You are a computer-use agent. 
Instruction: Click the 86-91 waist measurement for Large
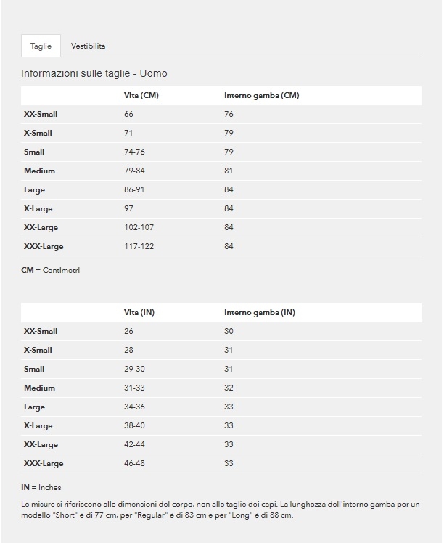tap(135, 190)
